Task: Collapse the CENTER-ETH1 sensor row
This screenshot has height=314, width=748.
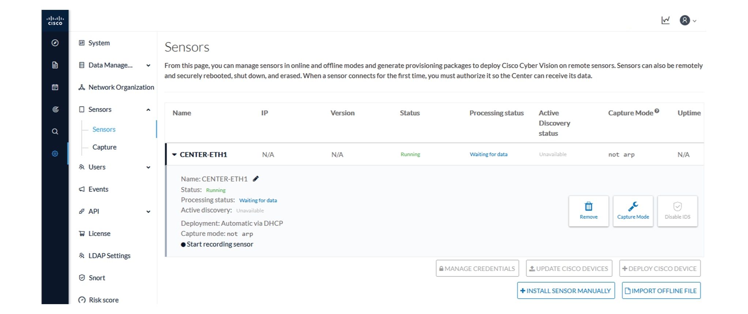Action: [174, 155]
